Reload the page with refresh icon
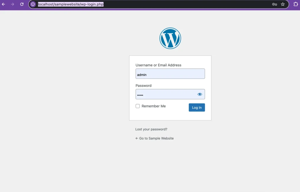 pos(22,4)
